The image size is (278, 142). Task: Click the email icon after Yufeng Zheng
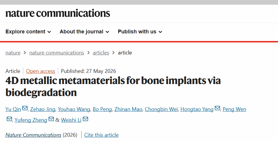pyautogui.click(x=51, y=119)
